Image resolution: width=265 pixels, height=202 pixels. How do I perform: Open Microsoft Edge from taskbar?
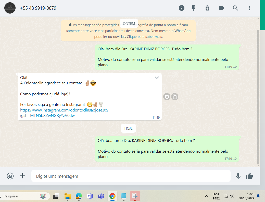79,196
